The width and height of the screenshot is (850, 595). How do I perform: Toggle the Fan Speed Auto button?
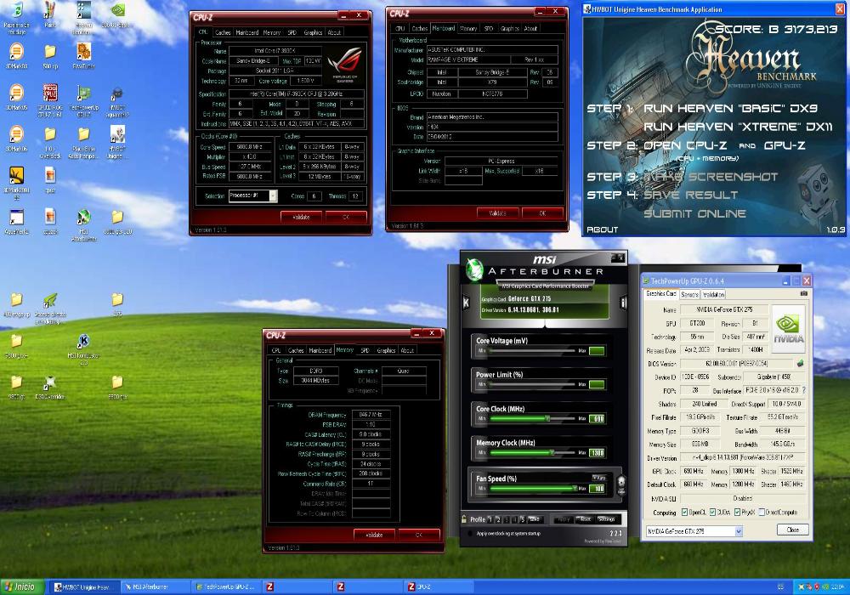[x=599, y=478]
